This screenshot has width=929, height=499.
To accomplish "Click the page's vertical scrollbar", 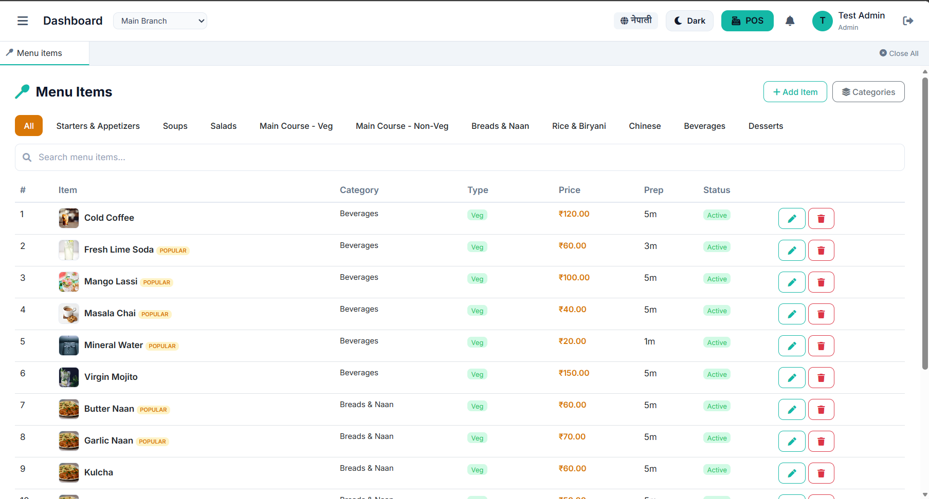I will (925, 223).
